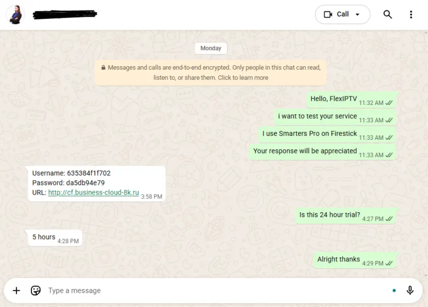The image size is (428, 307).
Task: Click the blacked-out contact name header
Action: 64,14
